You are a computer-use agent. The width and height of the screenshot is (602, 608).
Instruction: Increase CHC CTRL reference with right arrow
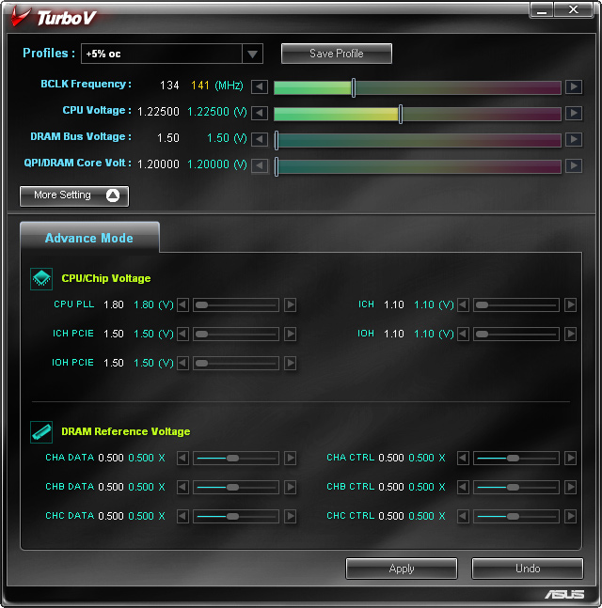tap(570, 516)
